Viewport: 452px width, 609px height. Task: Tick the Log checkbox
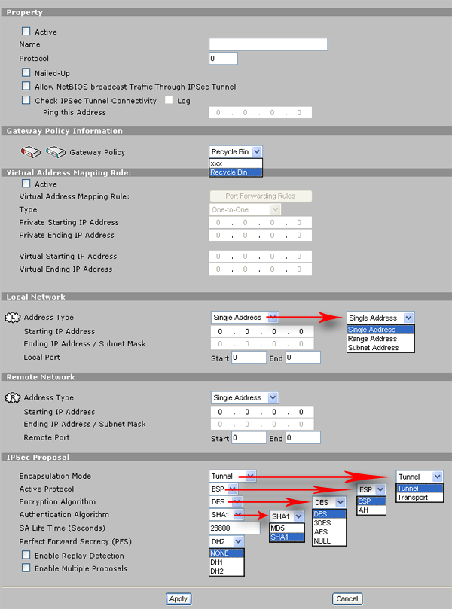(x=169, y=100)
